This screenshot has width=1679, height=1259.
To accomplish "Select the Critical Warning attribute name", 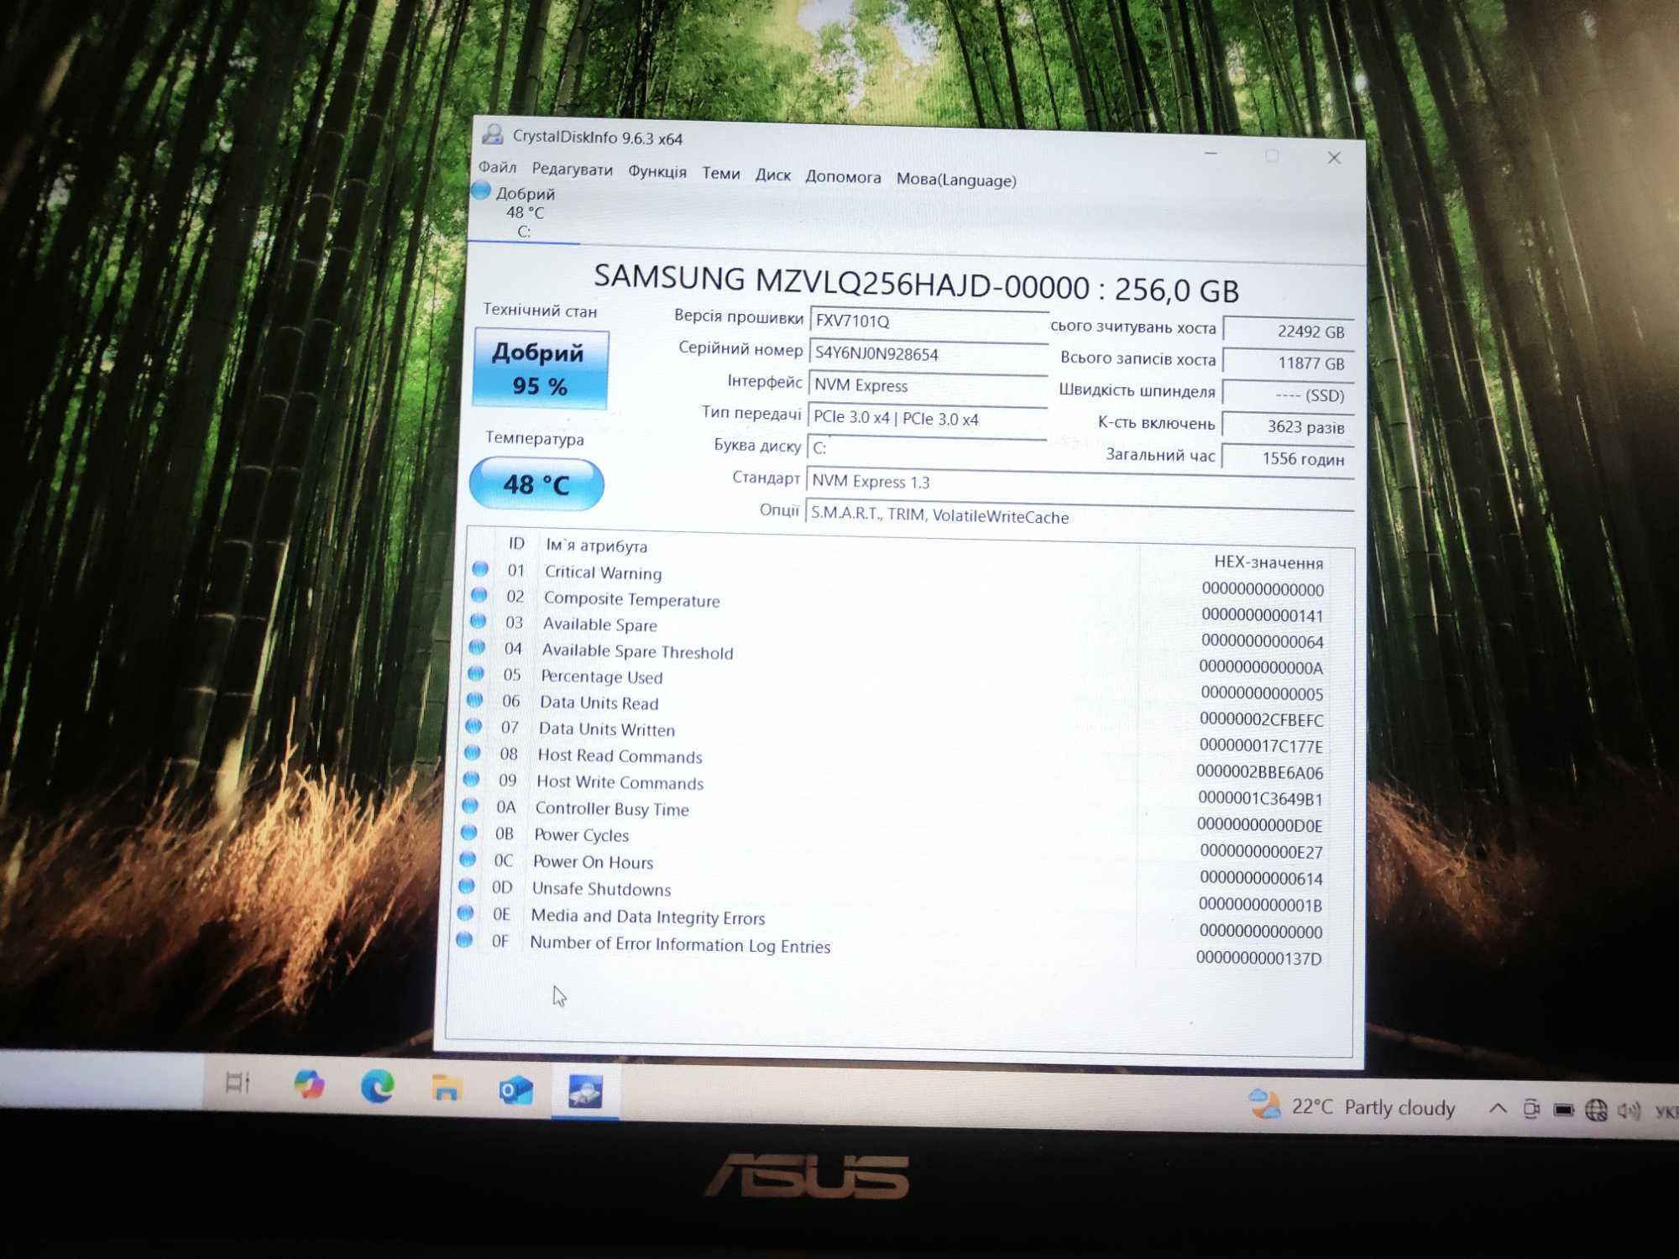I will coord(603,572).
